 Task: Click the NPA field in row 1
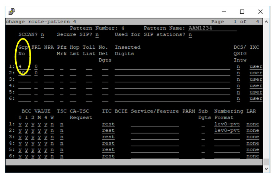pyautogui.click(x=49, y=67)
